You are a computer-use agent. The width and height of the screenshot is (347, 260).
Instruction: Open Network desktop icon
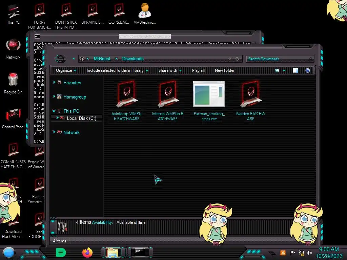point(13,49)
